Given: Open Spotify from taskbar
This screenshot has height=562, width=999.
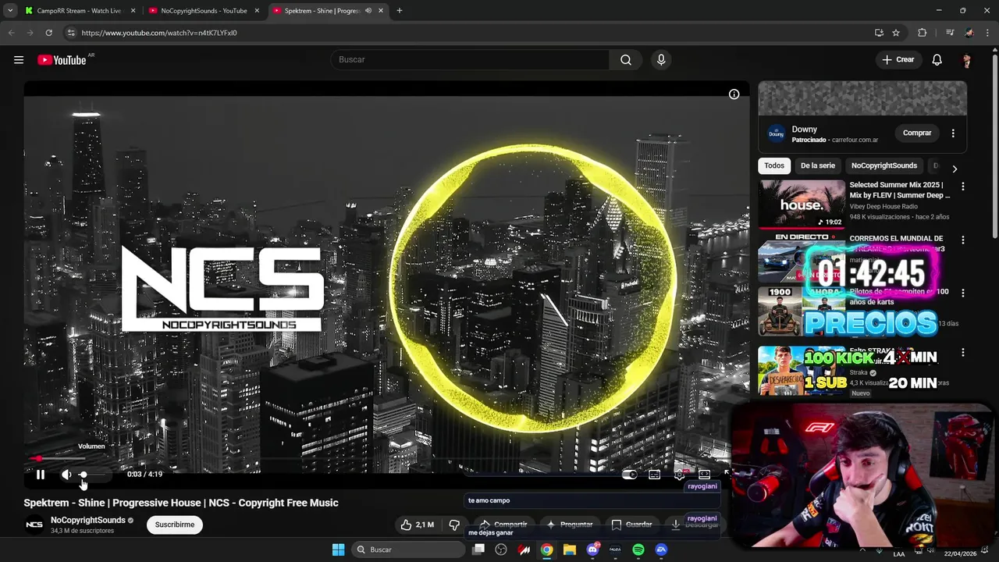Looking at the screenshot, I should [x=638, y=550].
